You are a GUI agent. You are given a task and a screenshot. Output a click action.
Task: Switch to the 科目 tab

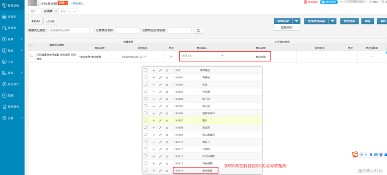[x=63, y=11]
